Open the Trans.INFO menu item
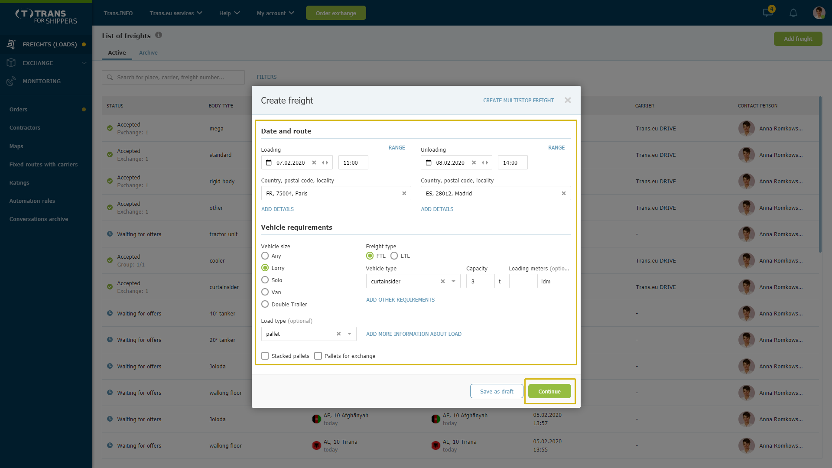Screen dimensions: 832x468 118,13
